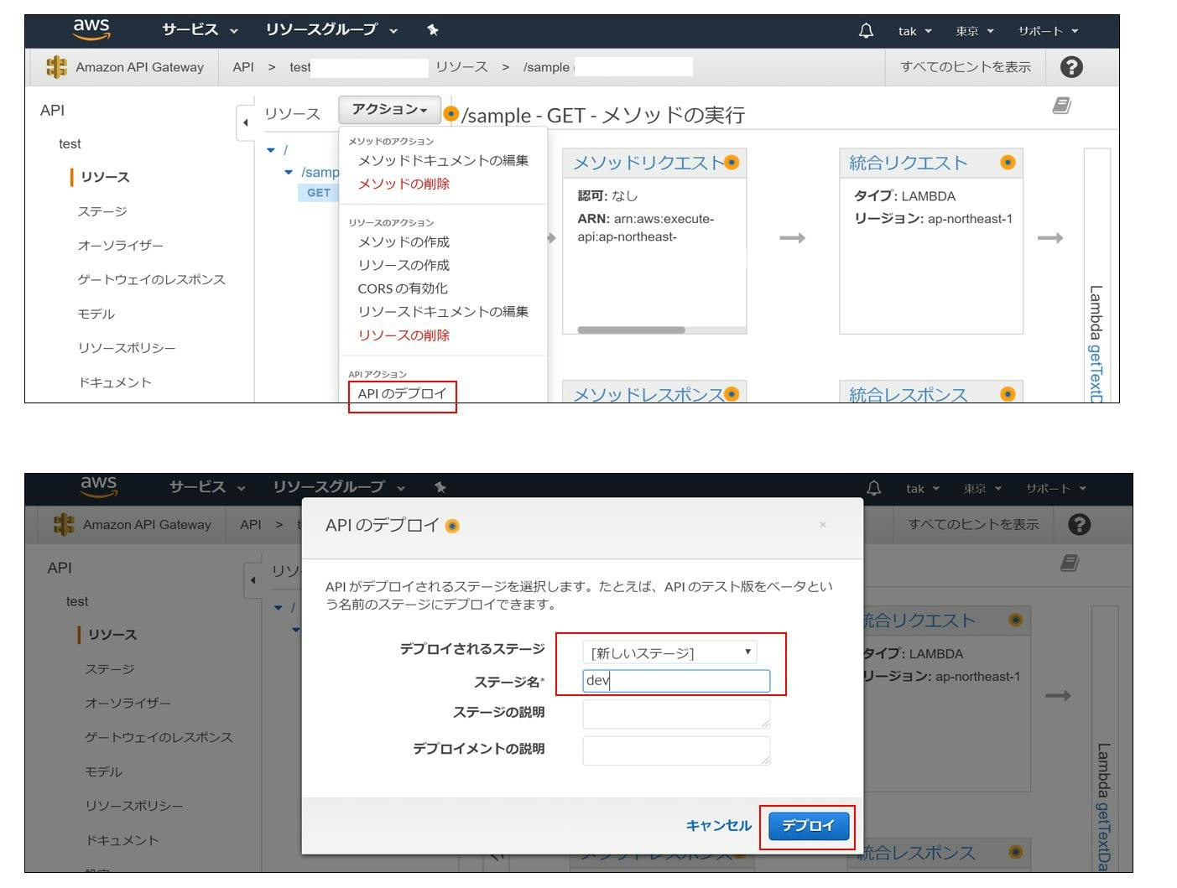Click the デプロイメントの説明 text area
The width and height of the screenshot is (1177, 888).
(676, 750)
